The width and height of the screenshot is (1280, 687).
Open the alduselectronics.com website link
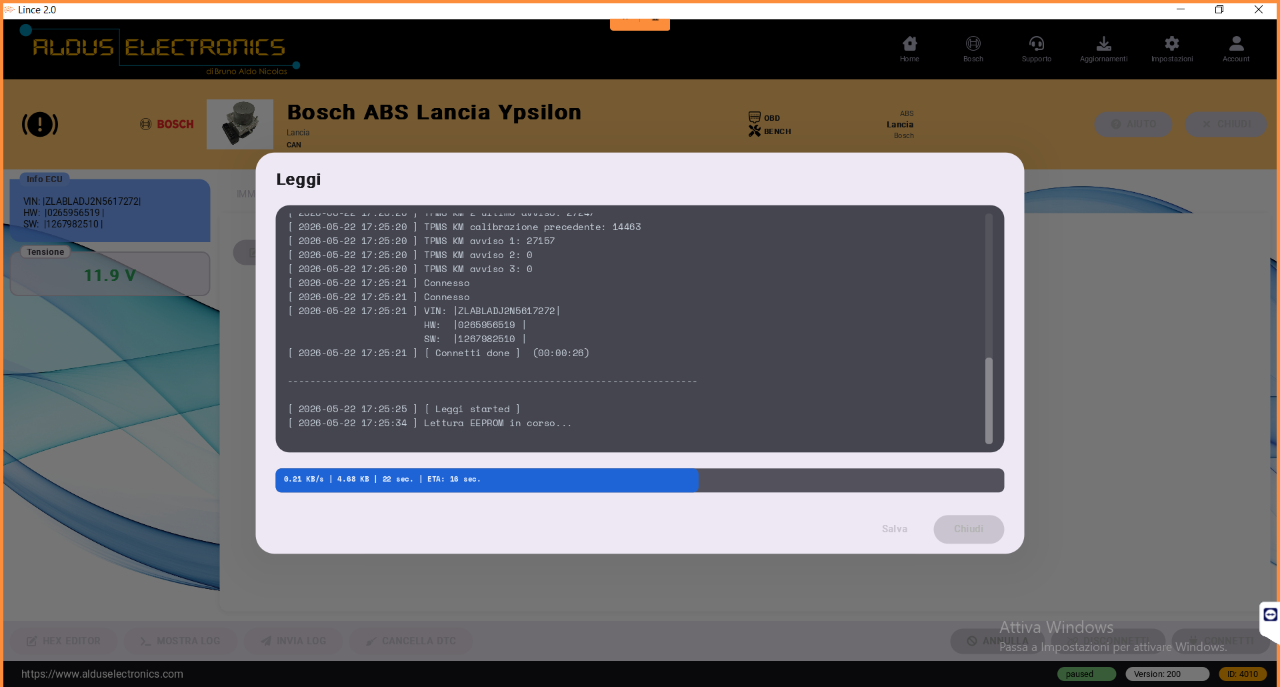102,674
